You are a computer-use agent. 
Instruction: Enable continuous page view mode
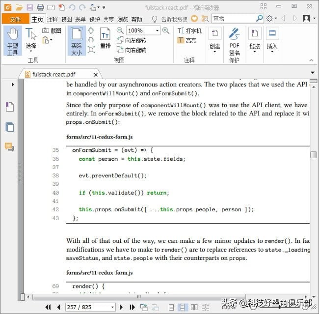(182, 307)
